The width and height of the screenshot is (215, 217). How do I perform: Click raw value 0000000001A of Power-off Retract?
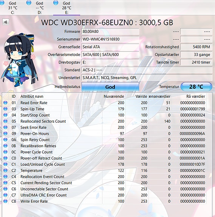192,158
